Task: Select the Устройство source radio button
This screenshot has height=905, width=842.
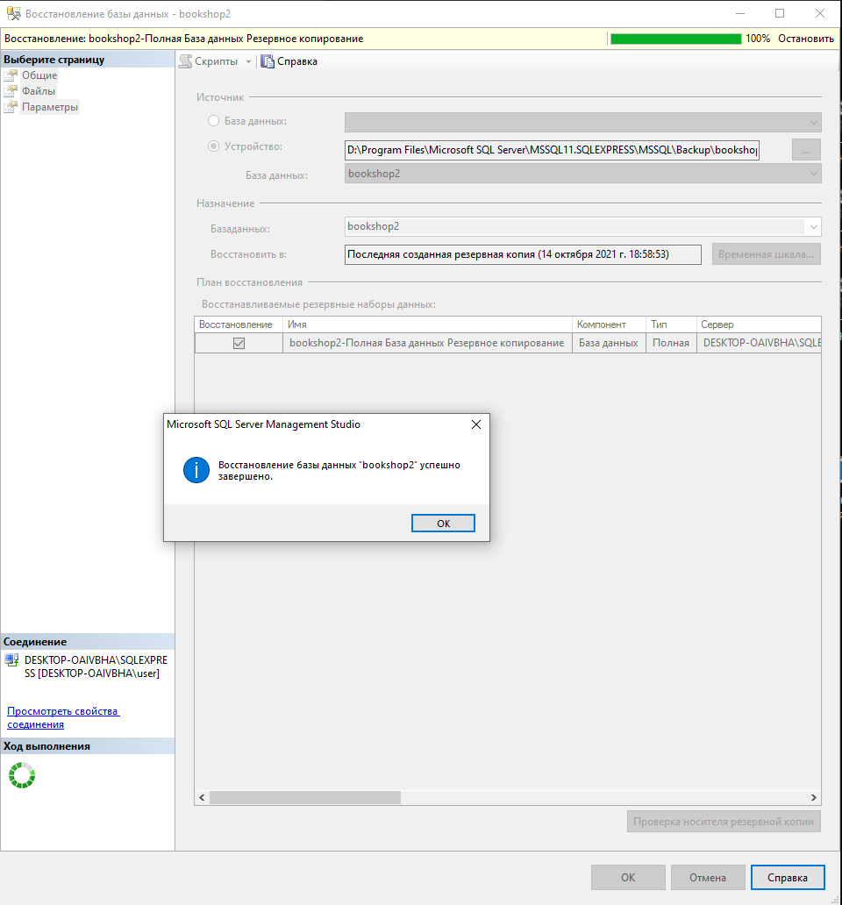Action: 213,146
